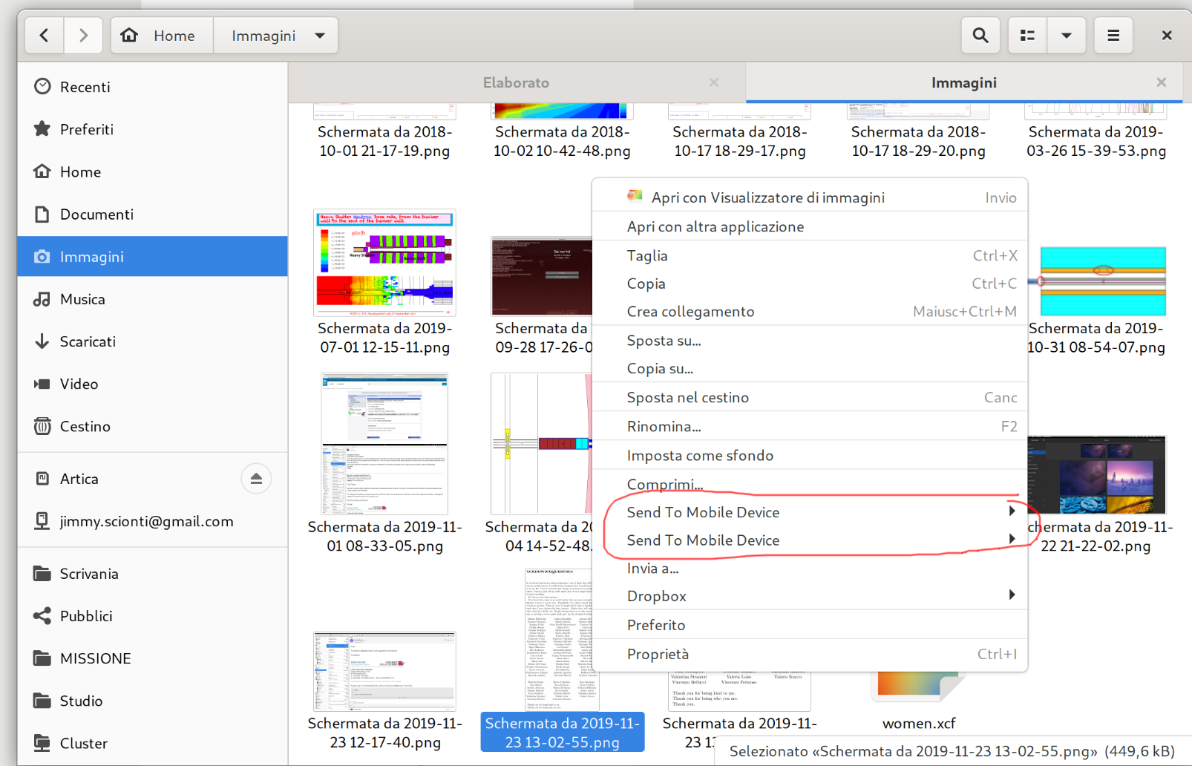Click the MISSIONE folder icon
Image resolution: width=1192 pixels, height=766 pixels.
[43, 658]
